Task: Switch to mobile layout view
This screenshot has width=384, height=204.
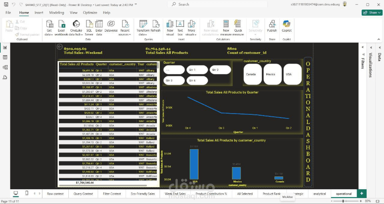Action: 27,194
